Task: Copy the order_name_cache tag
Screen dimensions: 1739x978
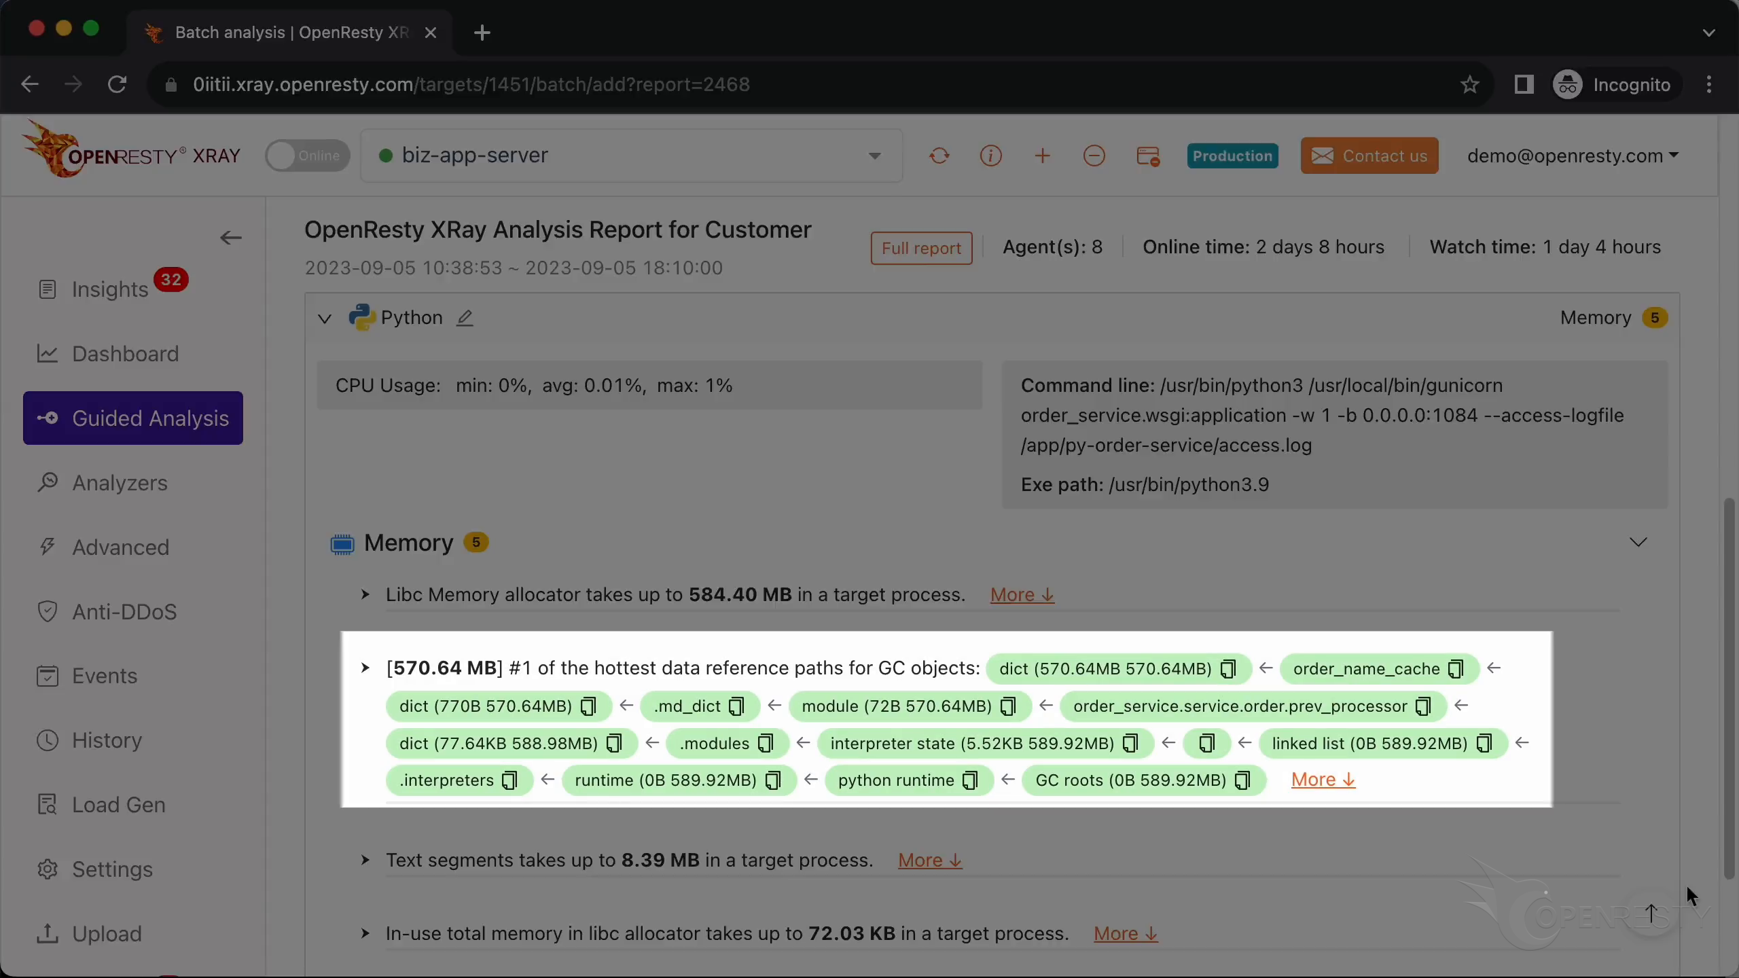Action: [x=1456, y=669]
